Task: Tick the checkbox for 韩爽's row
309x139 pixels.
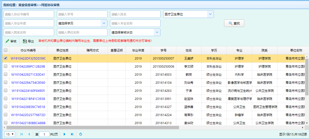Action: point(6,74)
